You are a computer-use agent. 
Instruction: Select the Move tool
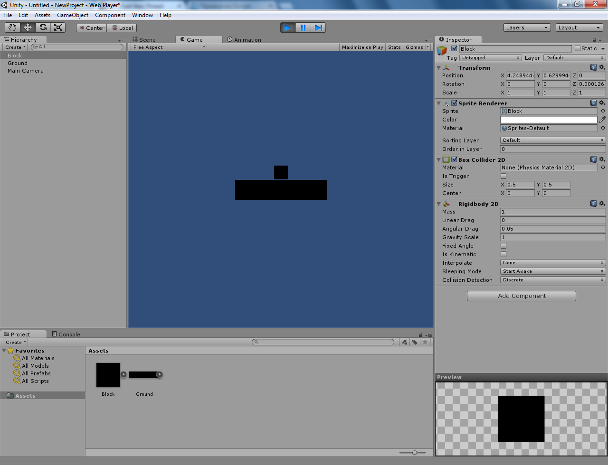(x=27, y=27)
